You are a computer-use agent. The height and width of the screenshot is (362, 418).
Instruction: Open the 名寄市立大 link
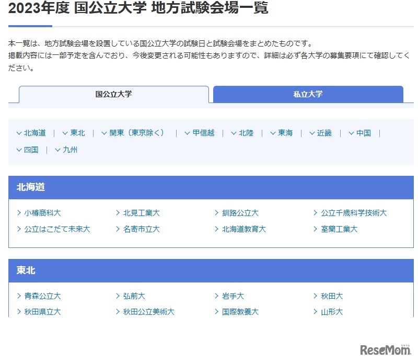point(138,229)
